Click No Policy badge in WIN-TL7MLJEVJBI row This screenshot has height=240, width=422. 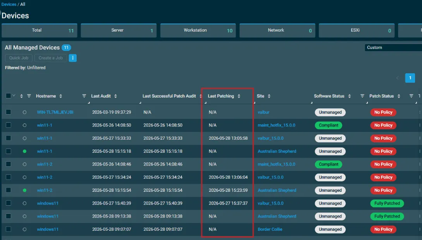click(x=383, y=112)
